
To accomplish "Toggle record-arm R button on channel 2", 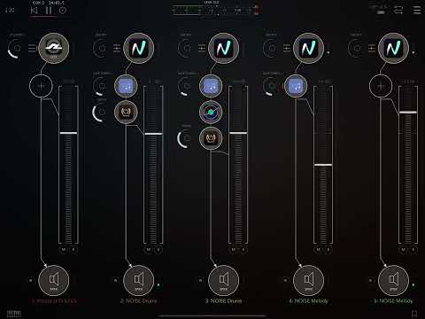I will point(116,280).
